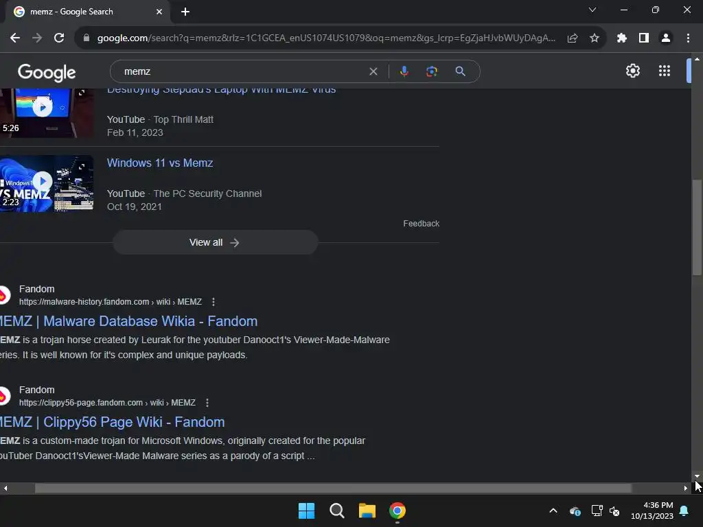Viewport: 703px width, 527px height.
Task: Open a new browser tab
Action: point(185,12)
